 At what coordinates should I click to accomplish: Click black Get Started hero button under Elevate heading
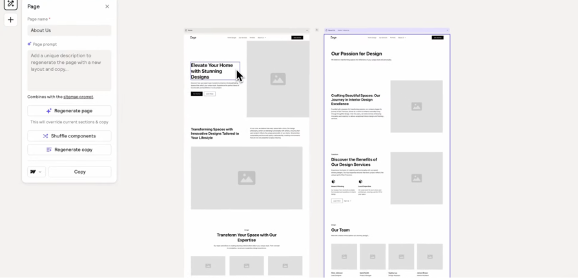click(196, 94)
